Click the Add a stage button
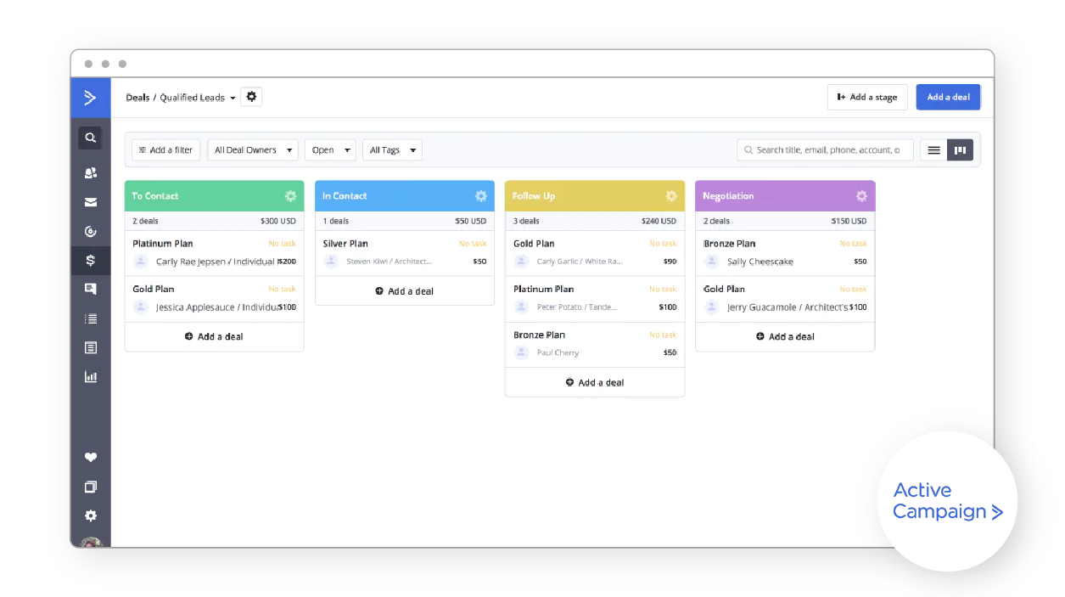The width and height of the screenshot is (1065, 597). pos(866,97)
